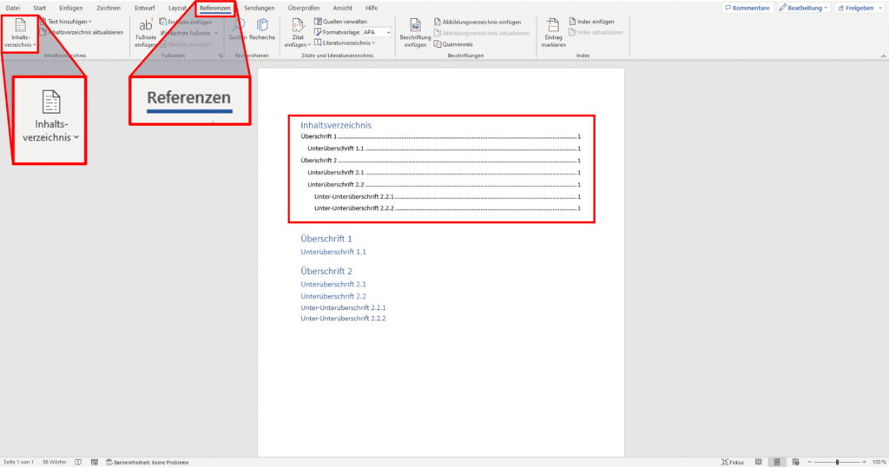Viewport: 889px width, 467px height.
Task: Open the Inhaltsverzeichnis button in the ribbon
Action: coord(20,31)
